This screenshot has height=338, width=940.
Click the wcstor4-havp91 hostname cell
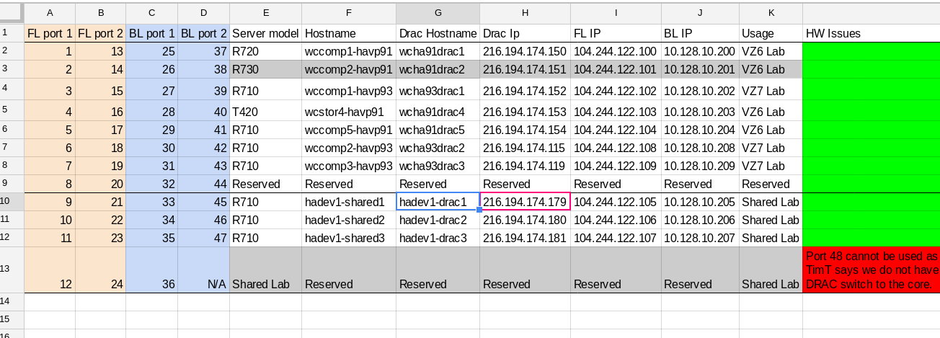348,112
